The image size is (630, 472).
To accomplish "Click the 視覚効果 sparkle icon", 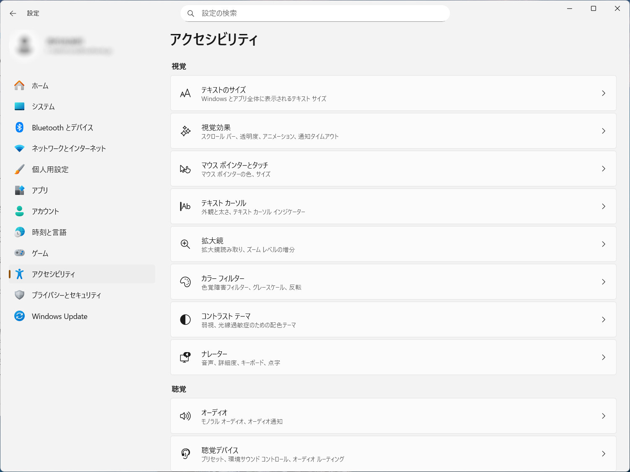I will pos(185,131).
